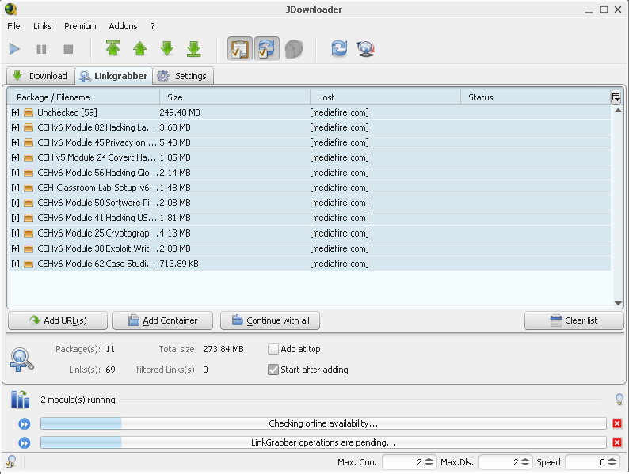Open the Links menu
Viewport: 629px width, 474px height.
tap(43, 26)
